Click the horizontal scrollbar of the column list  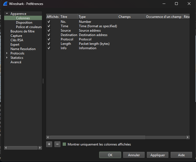point(97,137)
